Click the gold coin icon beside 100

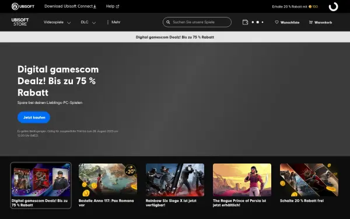(310, 6)
